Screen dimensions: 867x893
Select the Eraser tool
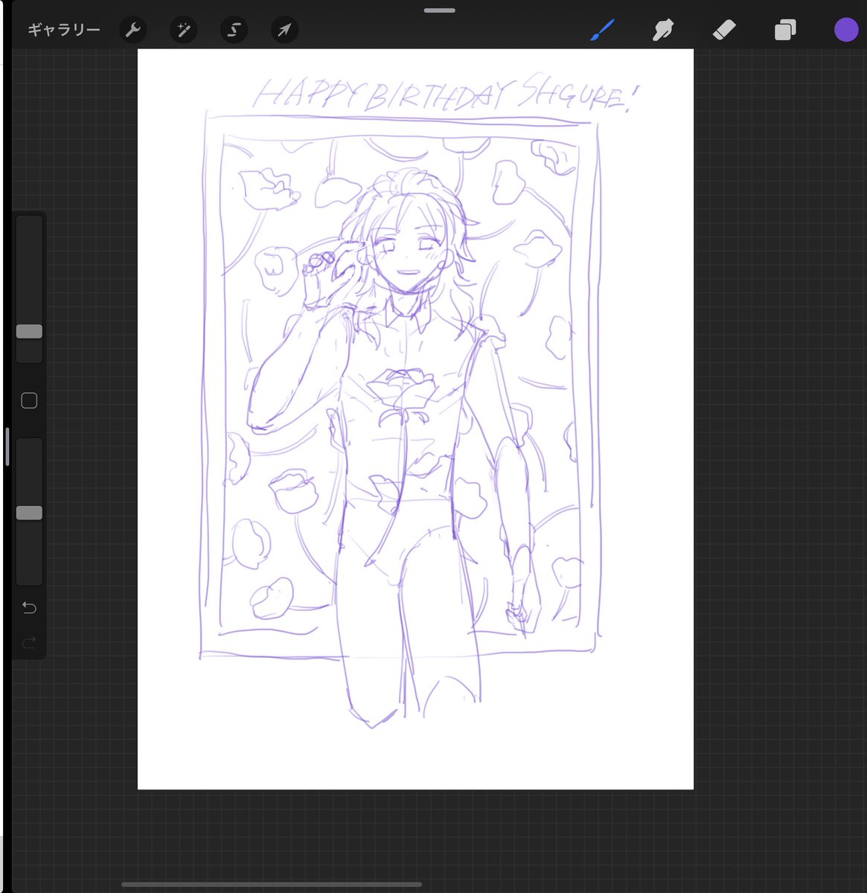point(723,30)
